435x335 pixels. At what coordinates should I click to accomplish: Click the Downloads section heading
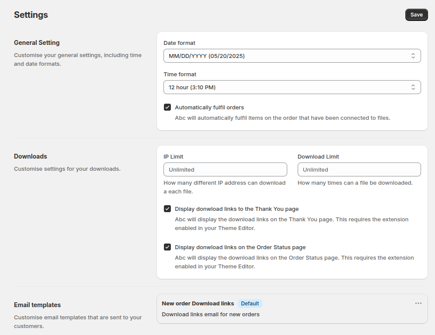click(31, 156)
